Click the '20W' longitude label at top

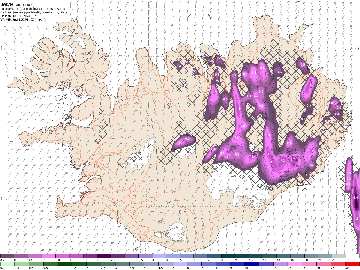coord(150,1)
